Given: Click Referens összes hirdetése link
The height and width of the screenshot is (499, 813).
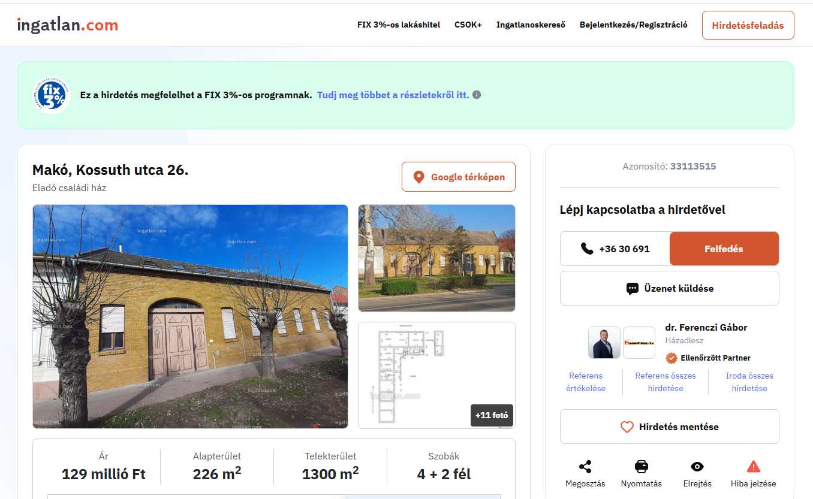Looking at the screenshot, I should point(665,382).
